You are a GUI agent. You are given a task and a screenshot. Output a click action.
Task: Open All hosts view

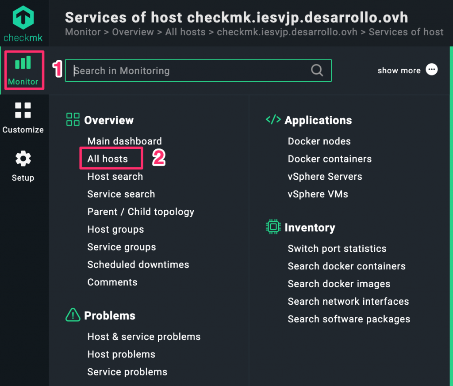(107, 159)
